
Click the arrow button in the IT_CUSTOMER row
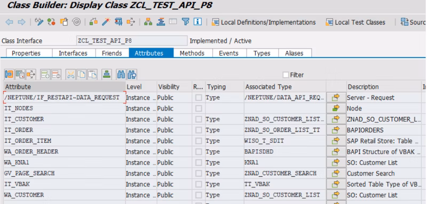(336, 119)
